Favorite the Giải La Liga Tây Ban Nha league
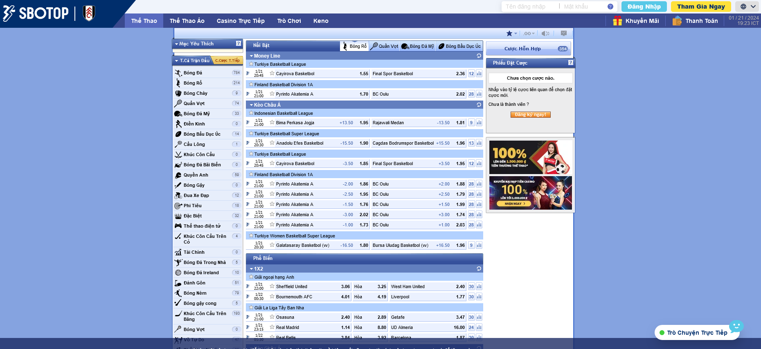 [x=251, y=307]
